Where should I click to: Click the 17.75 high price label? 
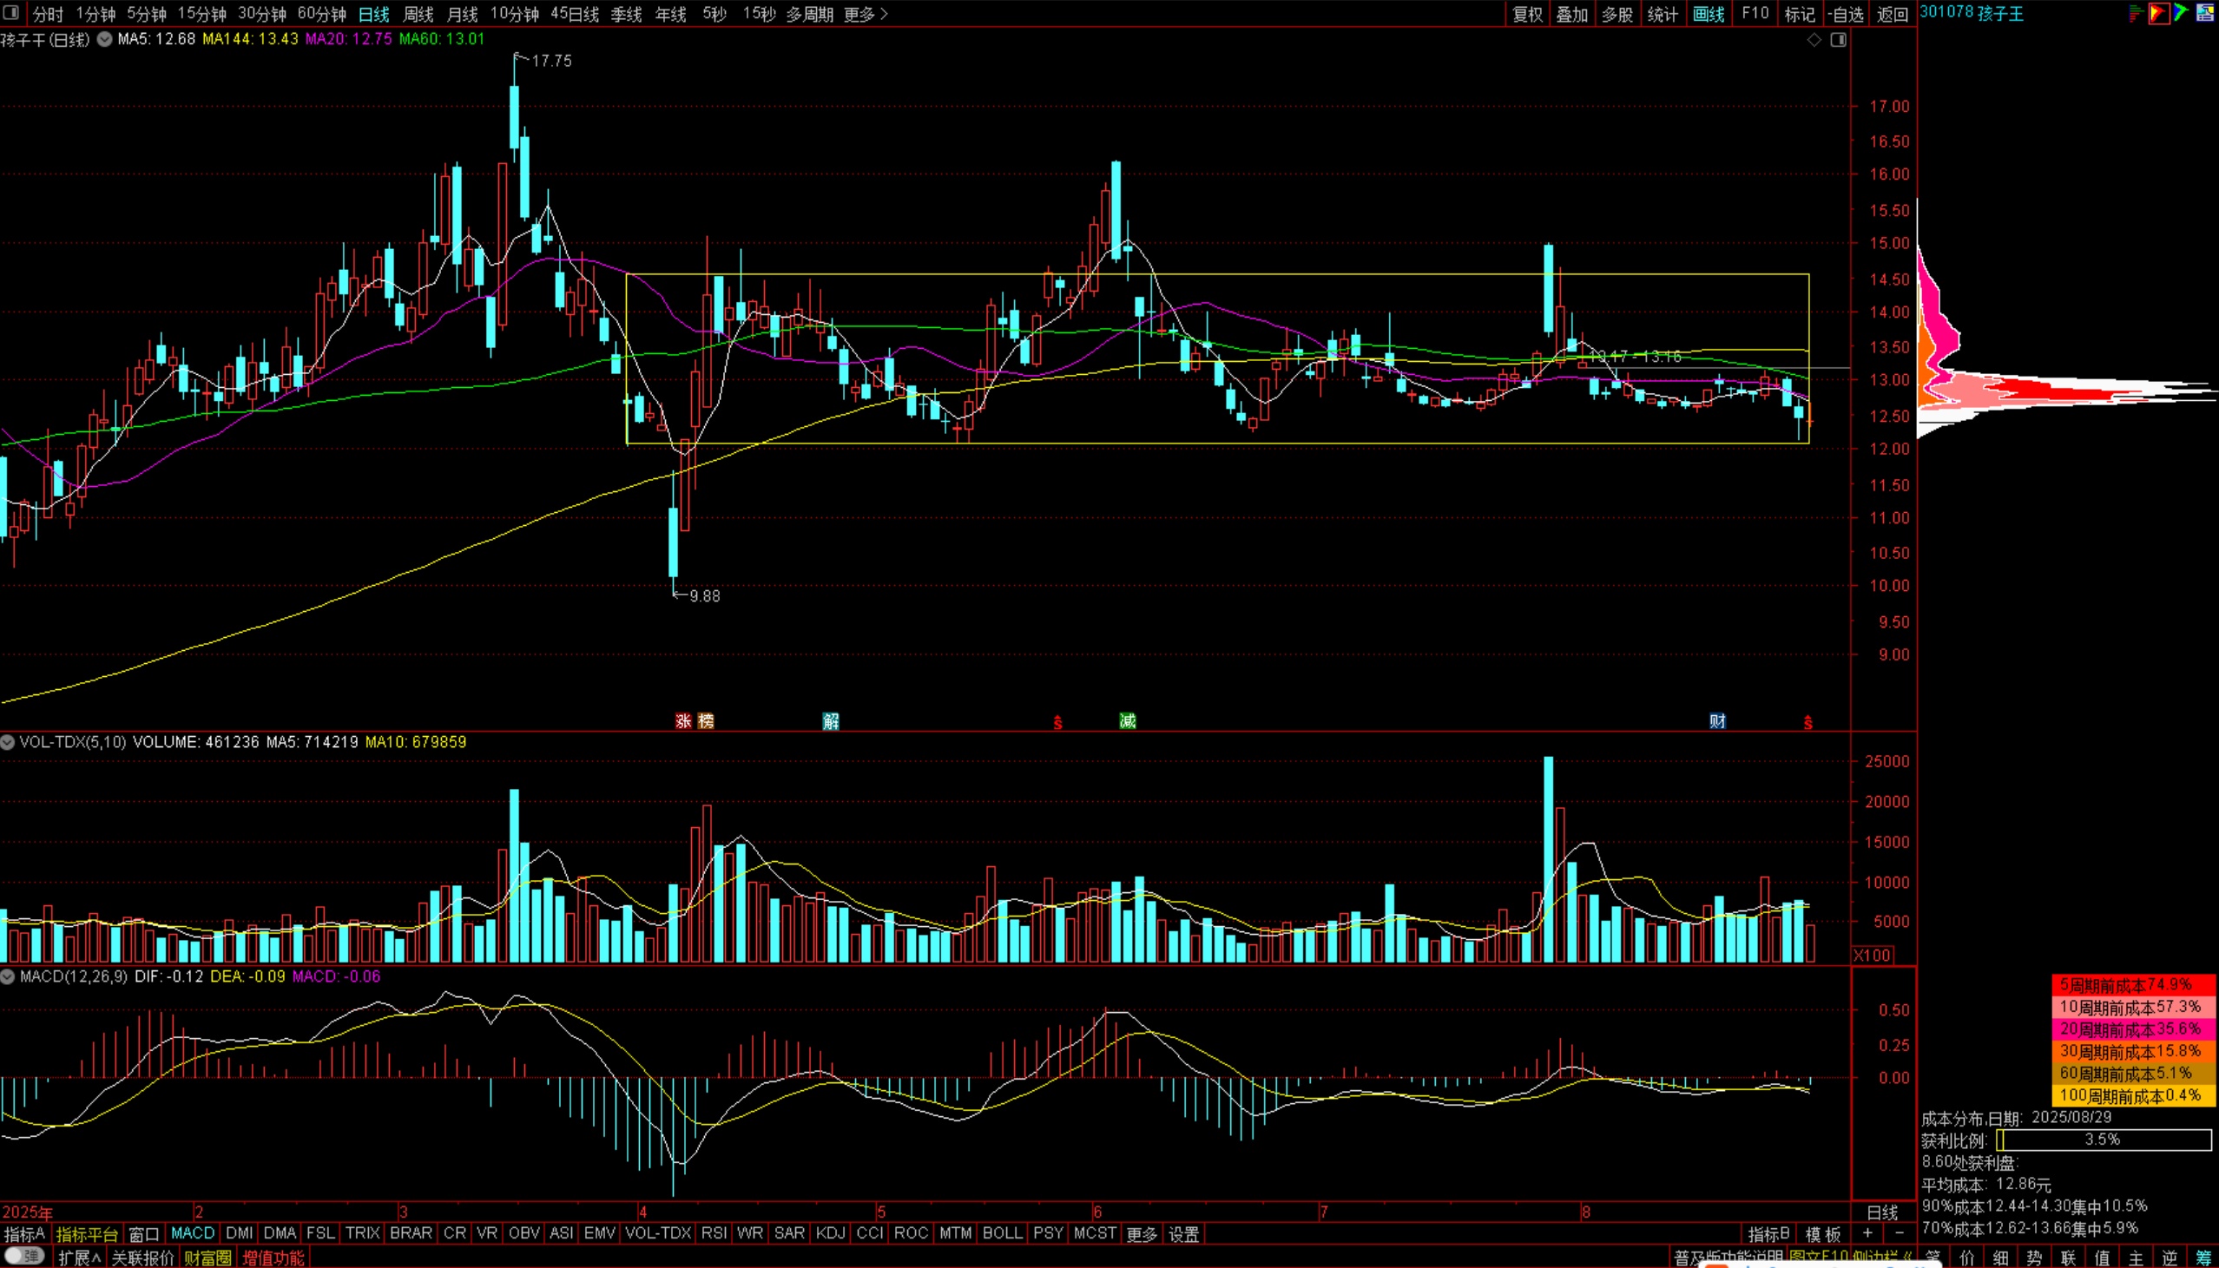pos(551,61)
